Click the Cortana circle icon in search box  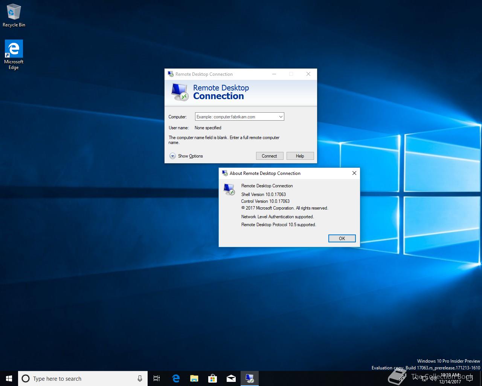[x=26, y=378]
